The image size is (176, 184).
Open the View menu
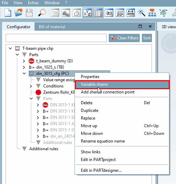click(18, 3)
